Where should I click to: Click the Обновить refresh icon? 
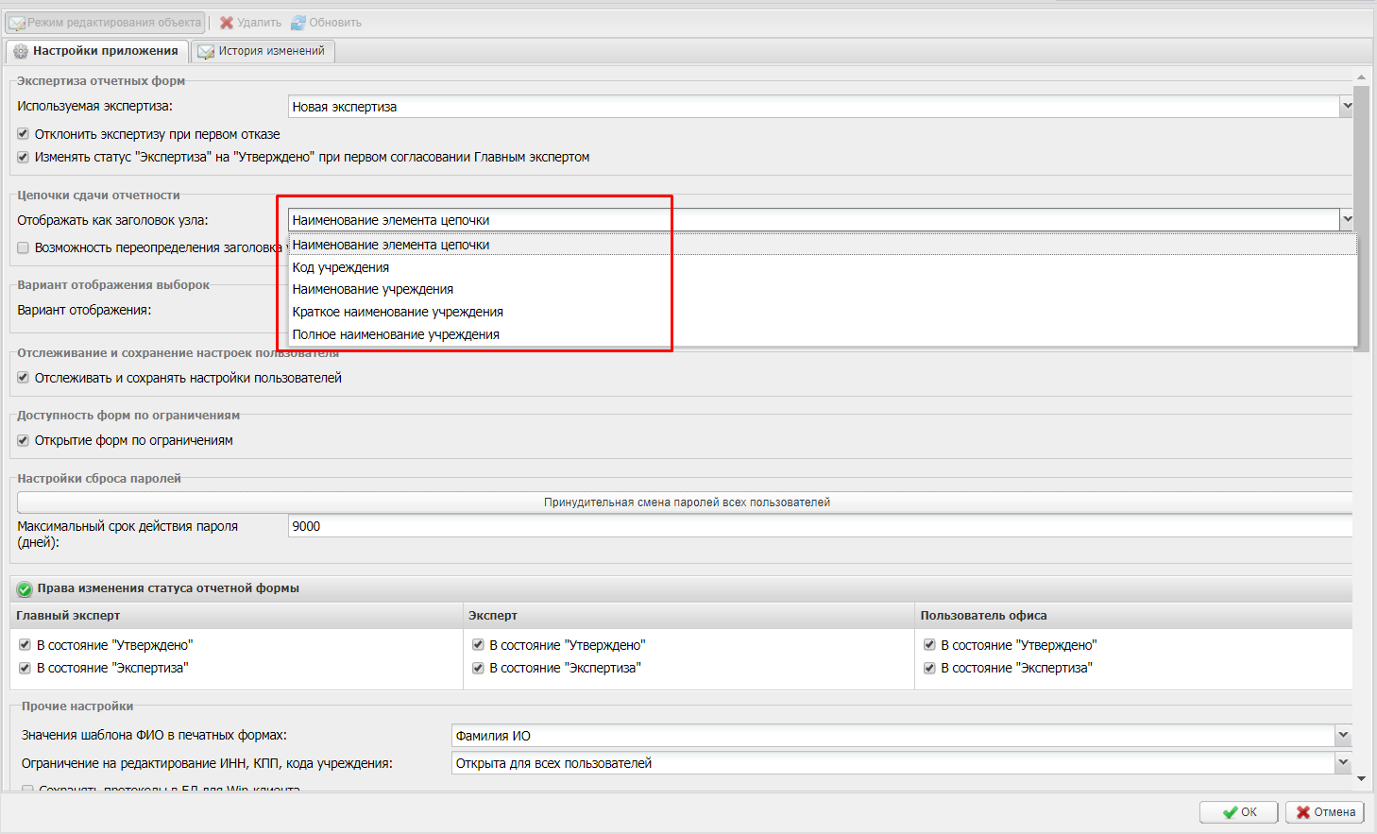tap(298, 23)
